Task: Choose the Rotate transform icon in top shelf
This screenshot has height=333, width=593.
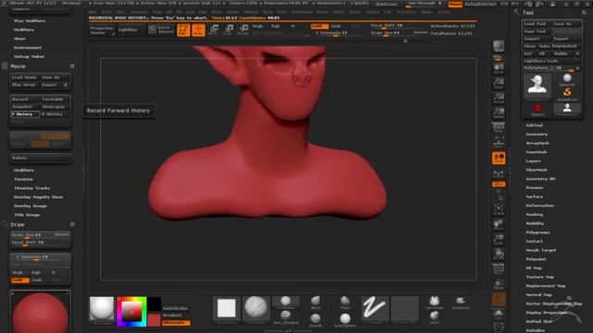Action: (x=243, y=30)
